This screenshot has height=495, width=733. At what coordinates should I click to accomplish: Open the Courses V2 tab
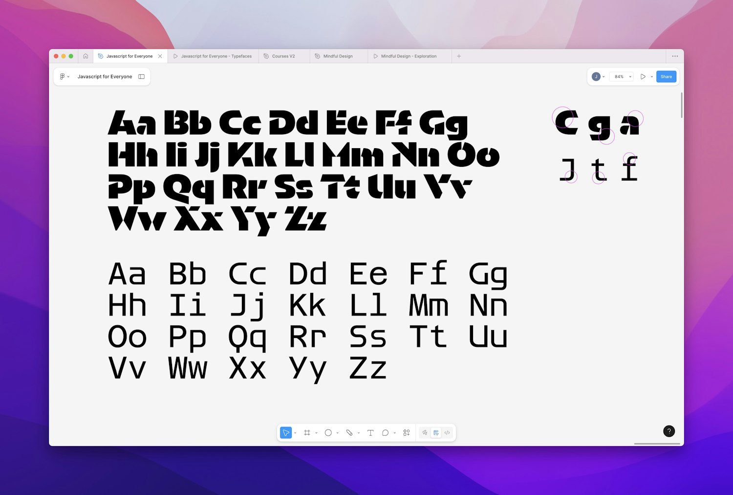click(283, 56)
